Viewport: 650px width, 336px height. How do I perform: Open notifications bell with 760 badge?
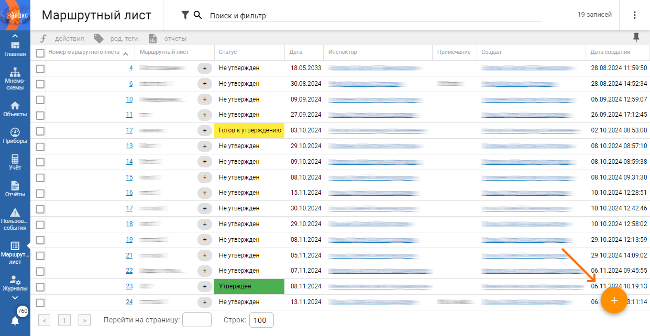click(x=15, y=321)
